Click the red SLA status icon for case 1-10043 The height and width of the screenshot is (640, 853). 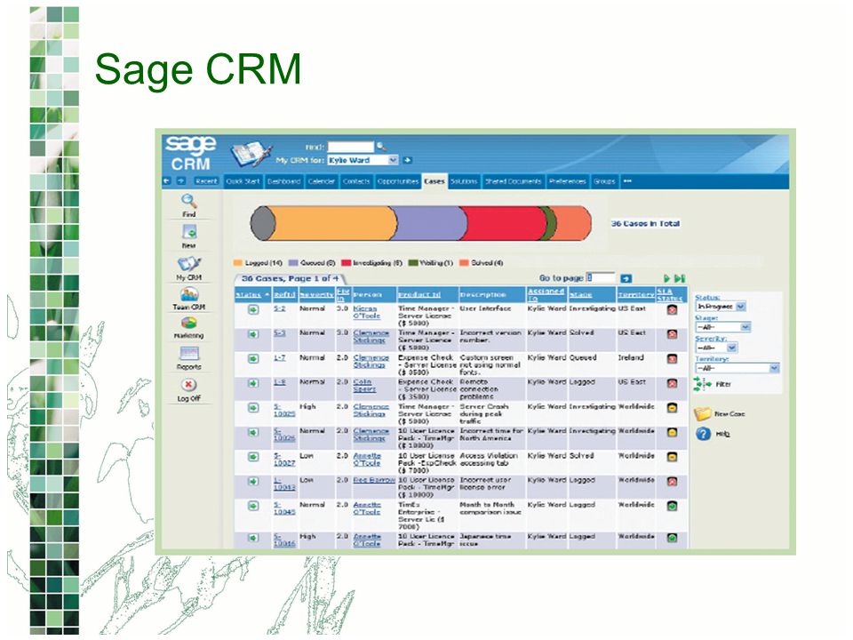point(672,482)
